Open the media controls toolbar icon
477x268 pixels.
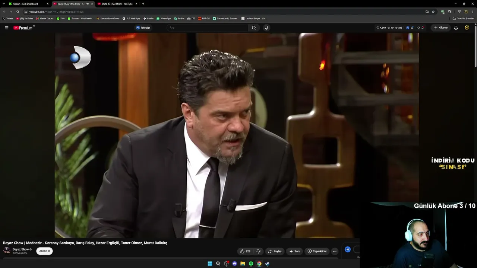pos(459,12)
